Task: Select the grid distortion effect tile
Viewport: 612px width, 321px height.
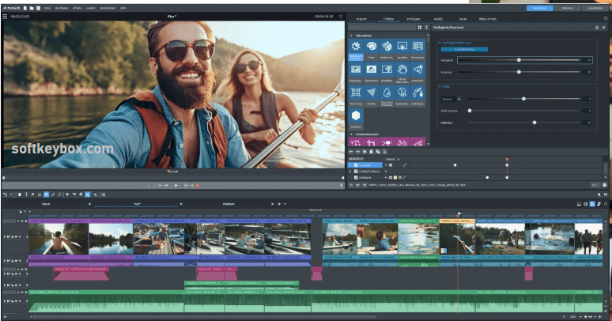Action: pos(356,96)
